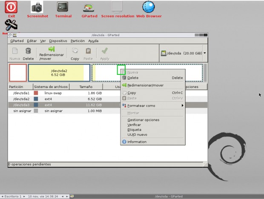Screen dimensions: 264x199
Task: Select Paste in the context menu
Action: pos(153,98)
